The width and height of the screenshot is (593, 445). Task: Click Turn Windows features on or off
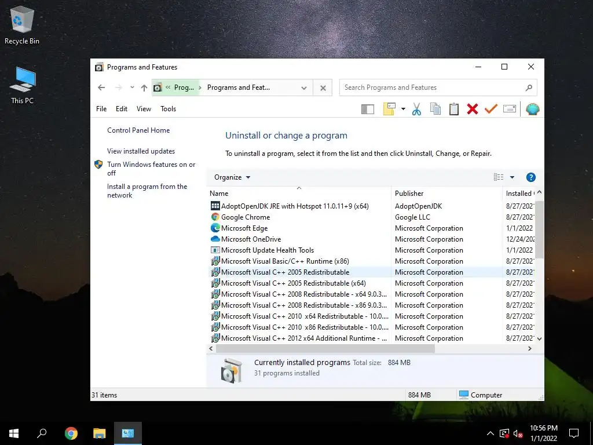(151, 169)
